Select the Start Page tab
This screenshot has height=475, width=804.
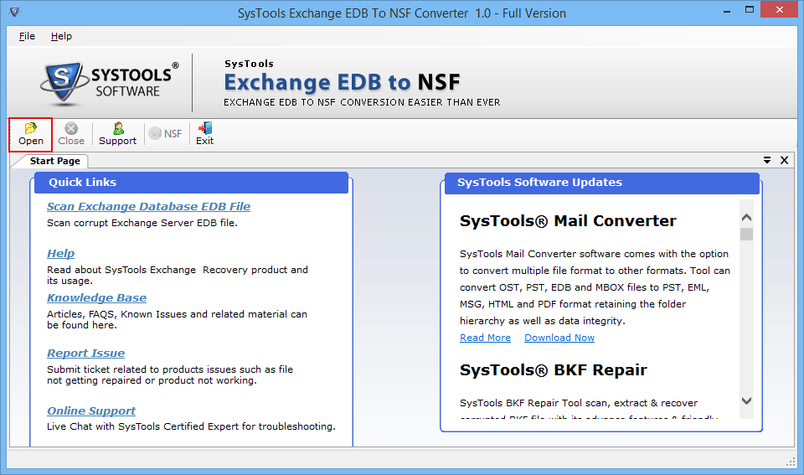pos(54,161)
